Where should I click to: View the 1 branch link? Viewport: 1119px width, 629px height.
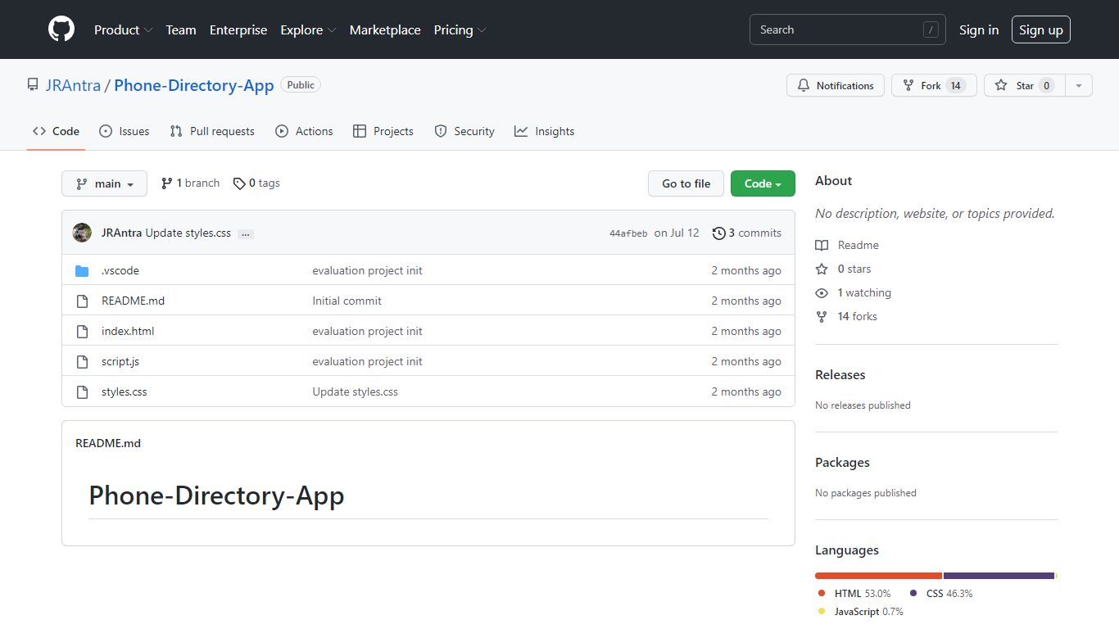click(190, 183)
